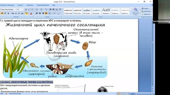The width and height of the screenshot is (170, 95).
Task: Open the Найти dropdown arrow
Action: [149, 8]
